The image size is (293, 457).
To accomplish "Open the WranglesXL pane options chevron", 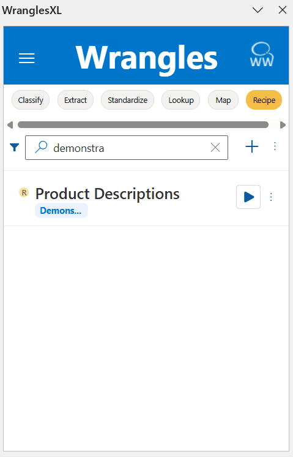I will tap(258, 10).
